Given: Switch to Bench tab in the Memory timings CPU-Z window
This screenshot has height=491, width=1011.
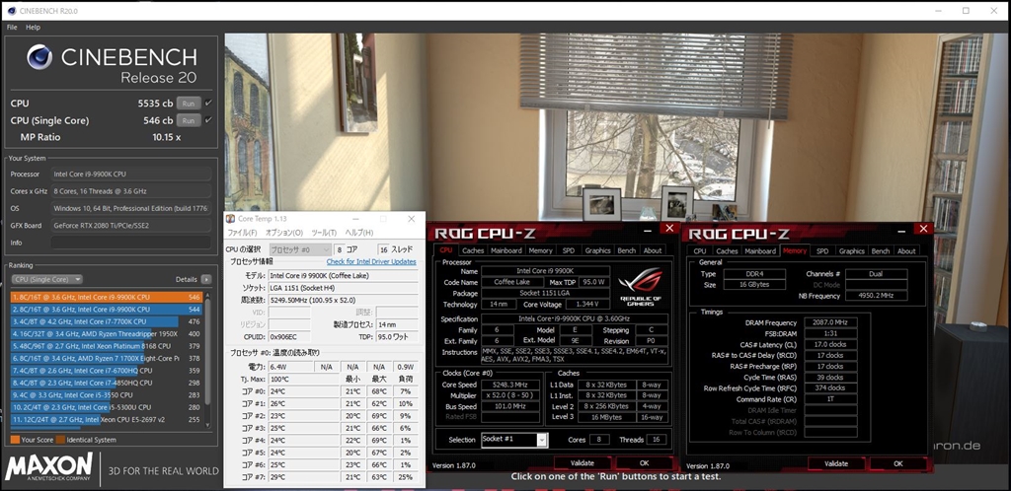Looking at the screenshot, I should pos(881,251).
